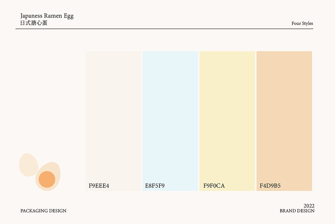Click the F9EEE4 hex code label
Screen dimensions: 335x224
pos(99,186)
